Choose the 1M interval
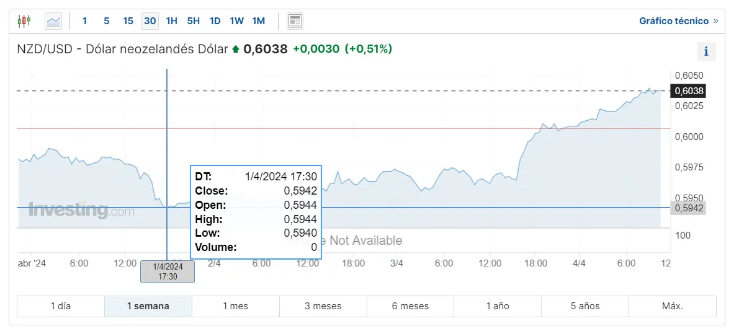734x334 pixels. [x=258, y=21]
